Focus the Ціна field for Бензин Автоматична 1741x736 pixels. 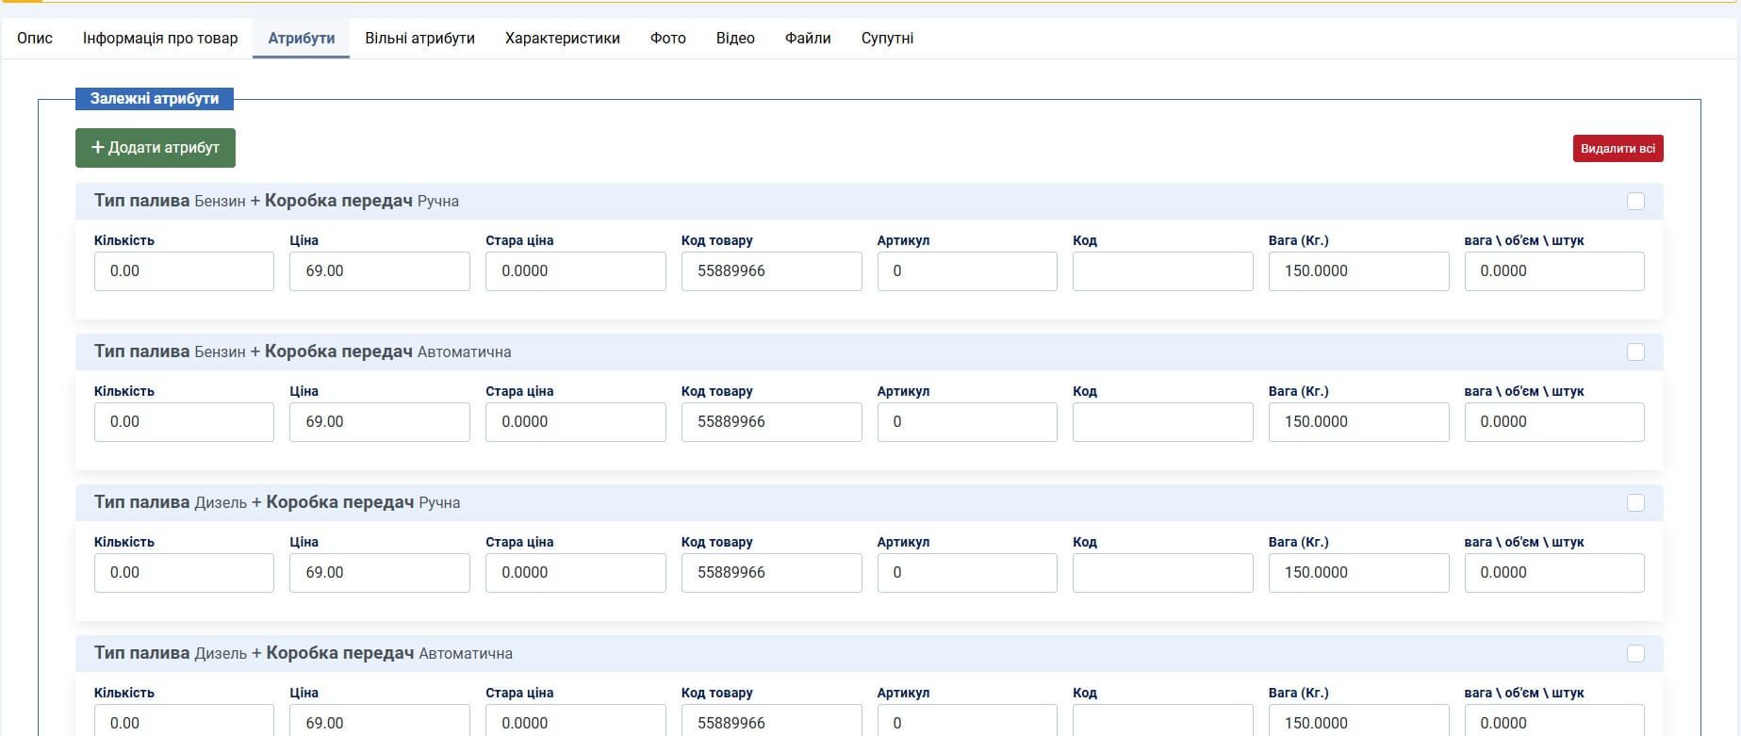click(379, 422)
